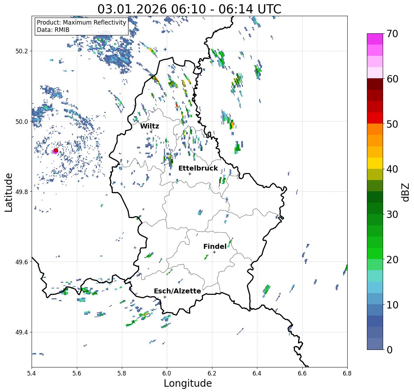Click the Esch/Alzette city label
414x392 pixels.
177,291
